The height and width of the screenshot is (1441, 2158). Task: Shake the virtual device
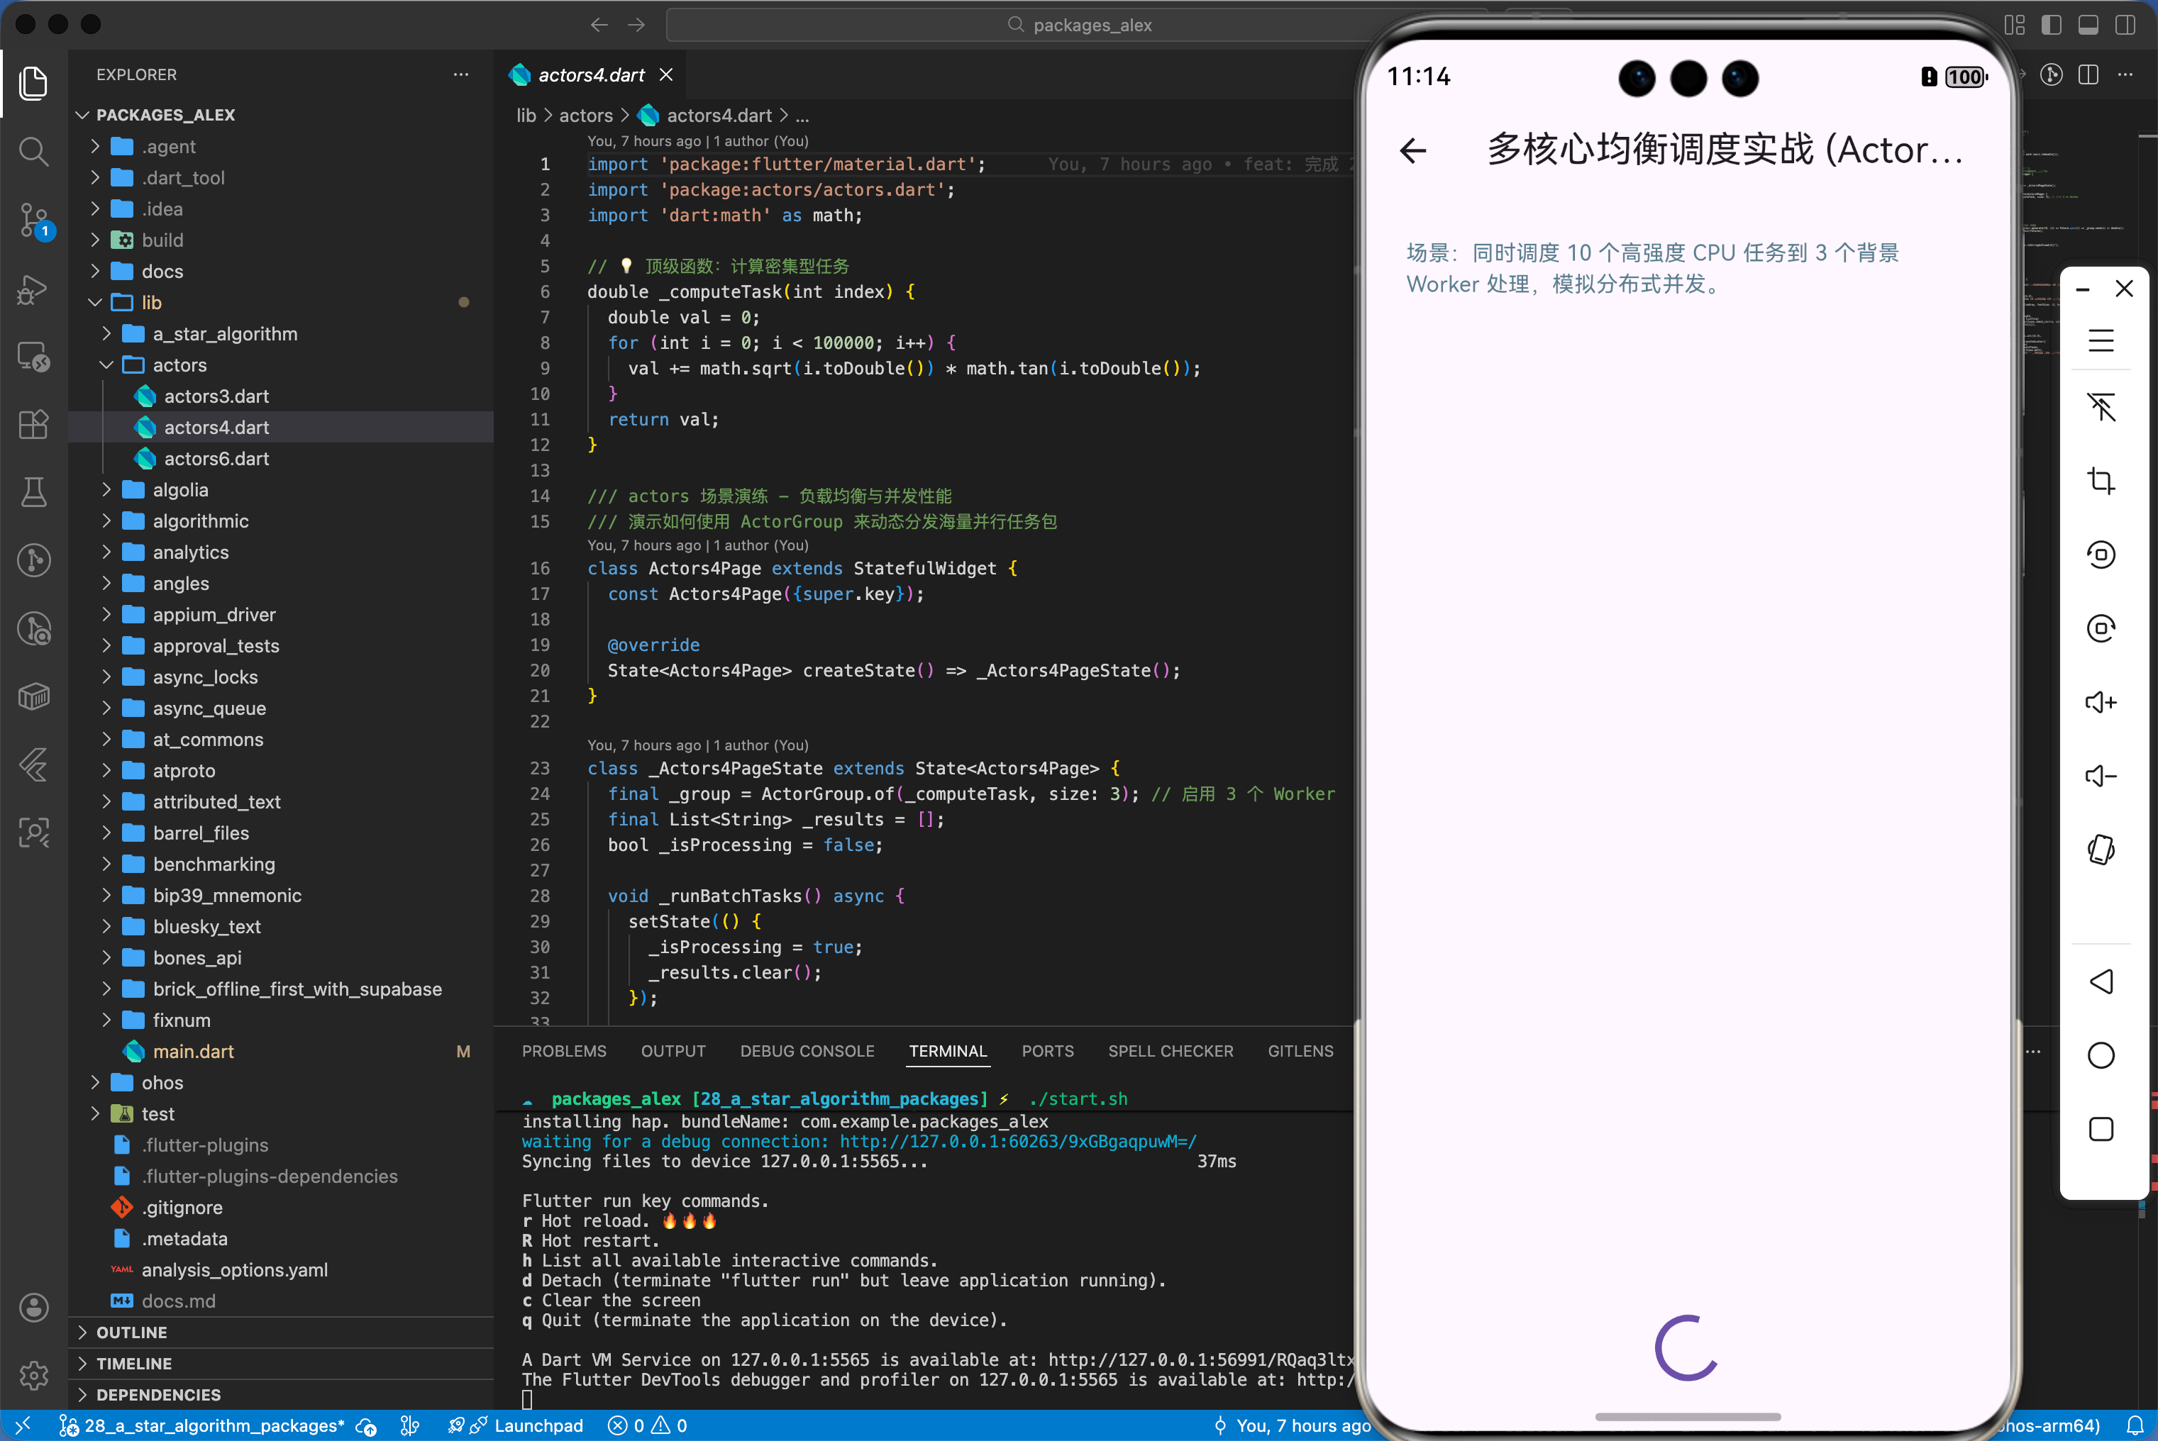pos(2101,849)
